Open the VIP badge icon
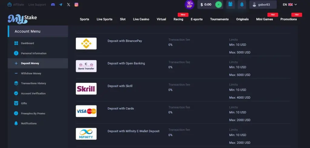 [190, 5]
